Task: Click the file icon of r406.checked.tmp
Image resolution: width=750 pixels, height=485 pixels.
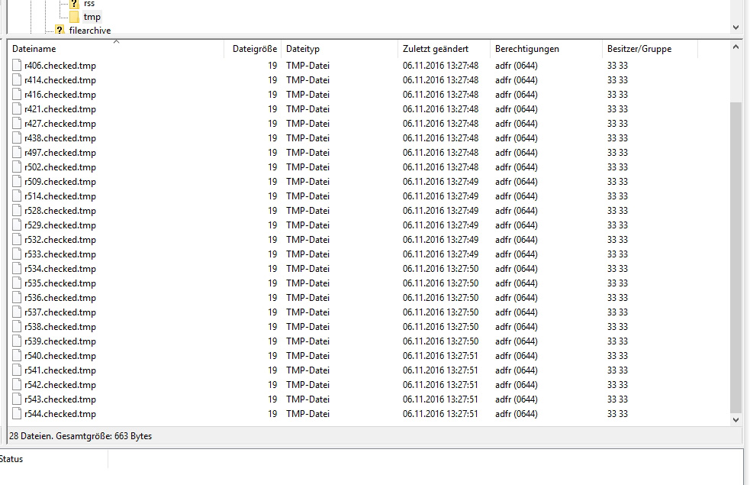Action: 18,66
